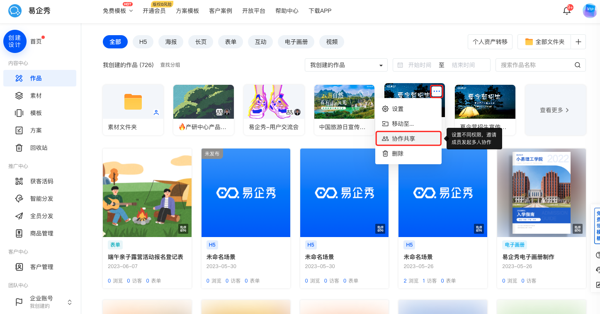Image resolution: width=600 pixels, height=314 pixels.
Task: Open 客户案例 in the top menu
Action: 221,11
